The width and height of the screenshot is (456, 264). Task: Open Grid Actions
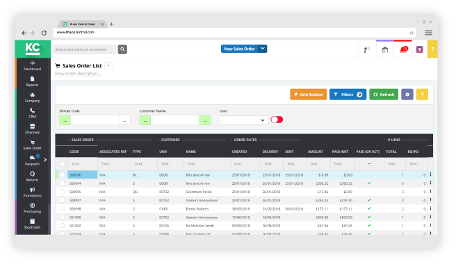tap(308, 94)
